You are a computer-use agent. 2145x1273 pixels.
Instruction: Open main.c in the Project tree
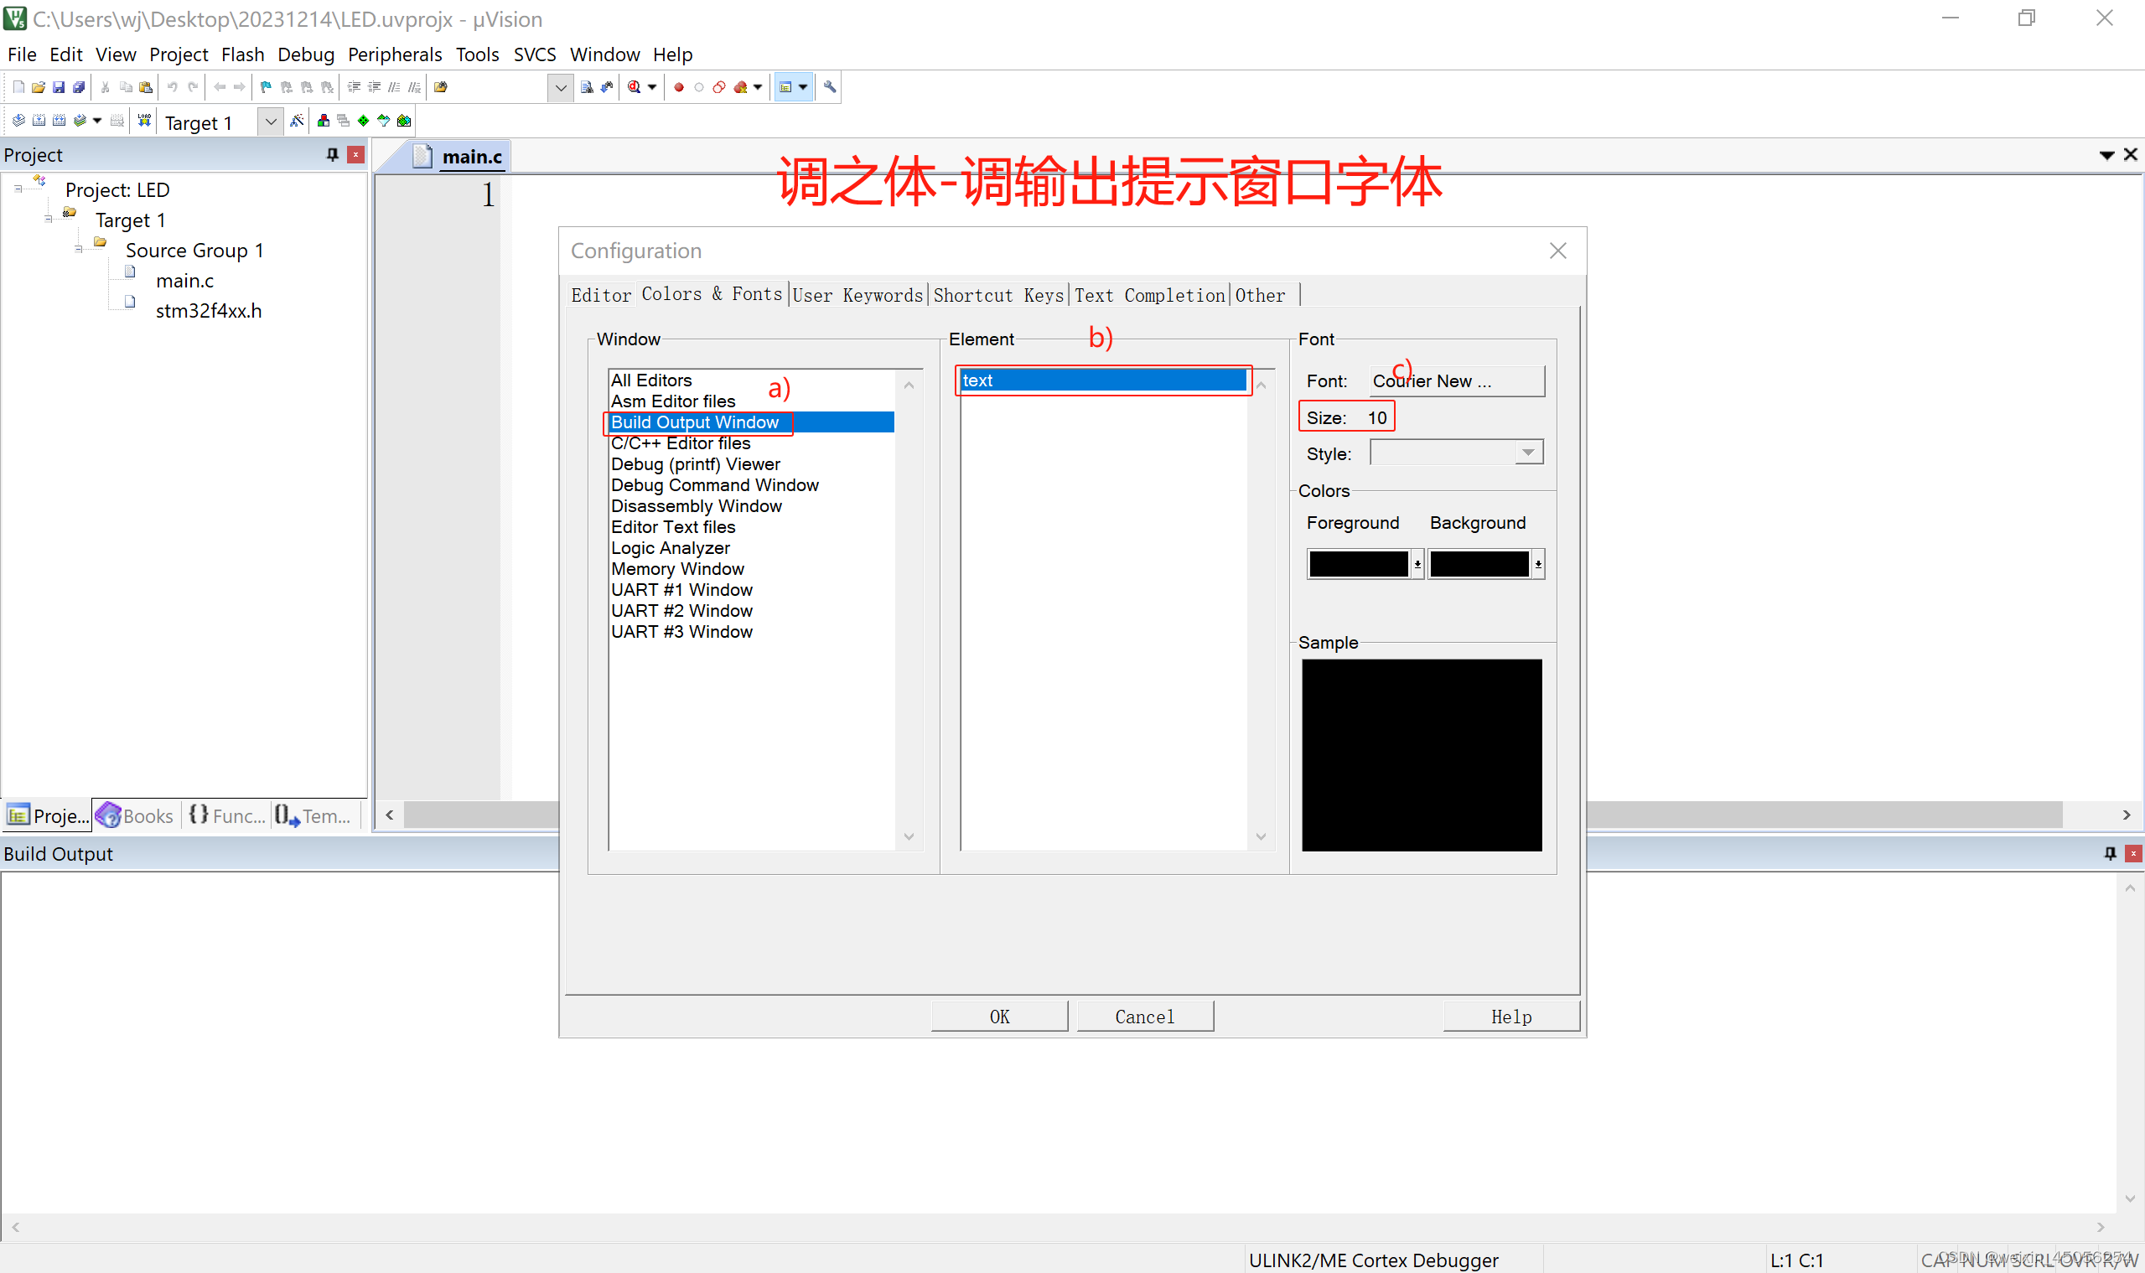184,281
